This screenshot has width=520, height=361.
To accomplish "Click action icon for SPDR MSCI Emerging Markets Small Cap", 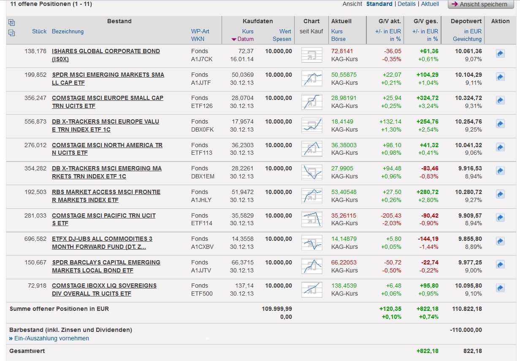I will [x=500, y=77].
